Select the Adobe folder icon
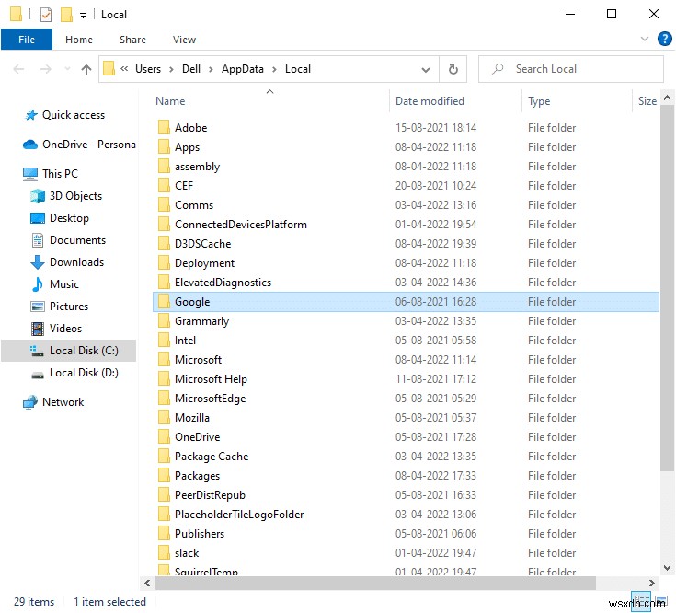The width and height of the screenshot is (676, 613). click(164, 128)
